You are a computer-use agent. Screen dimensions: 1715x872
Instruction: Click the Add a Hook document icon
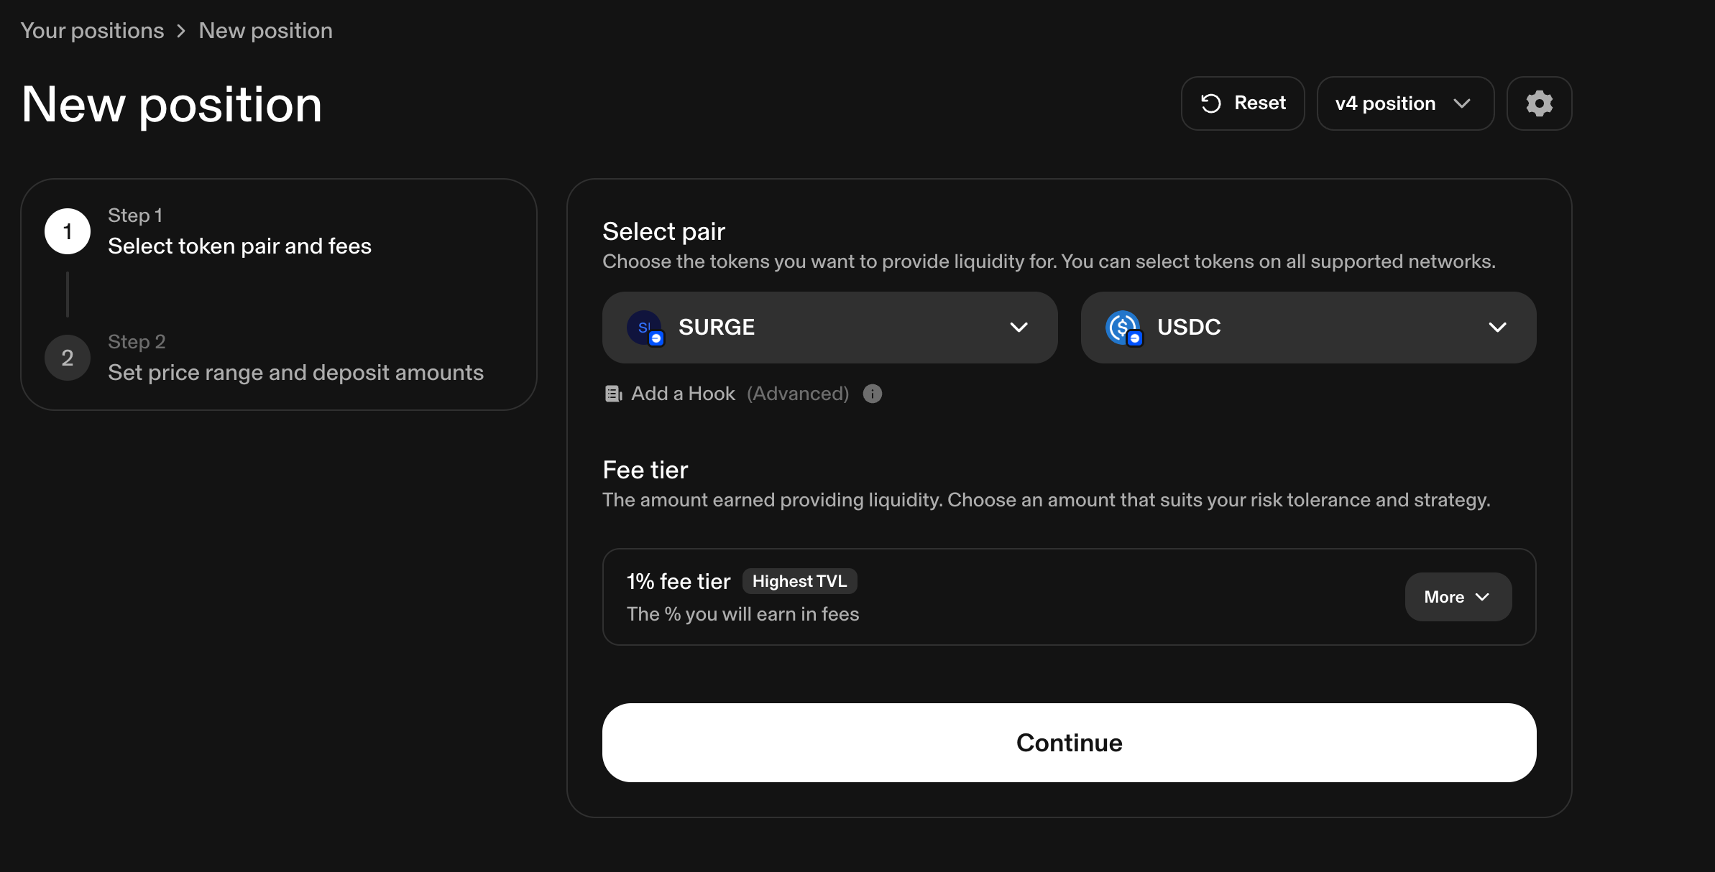click(x=613, y=394)
